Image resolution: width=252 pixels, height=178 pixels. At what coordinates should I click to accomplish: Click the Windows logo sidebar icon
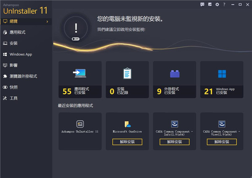[5, 54]
